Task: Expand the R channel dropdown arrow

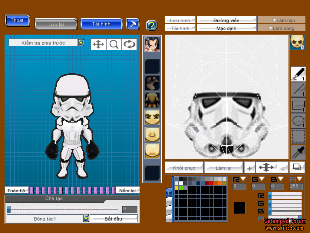Action: [x=243, y=179]
